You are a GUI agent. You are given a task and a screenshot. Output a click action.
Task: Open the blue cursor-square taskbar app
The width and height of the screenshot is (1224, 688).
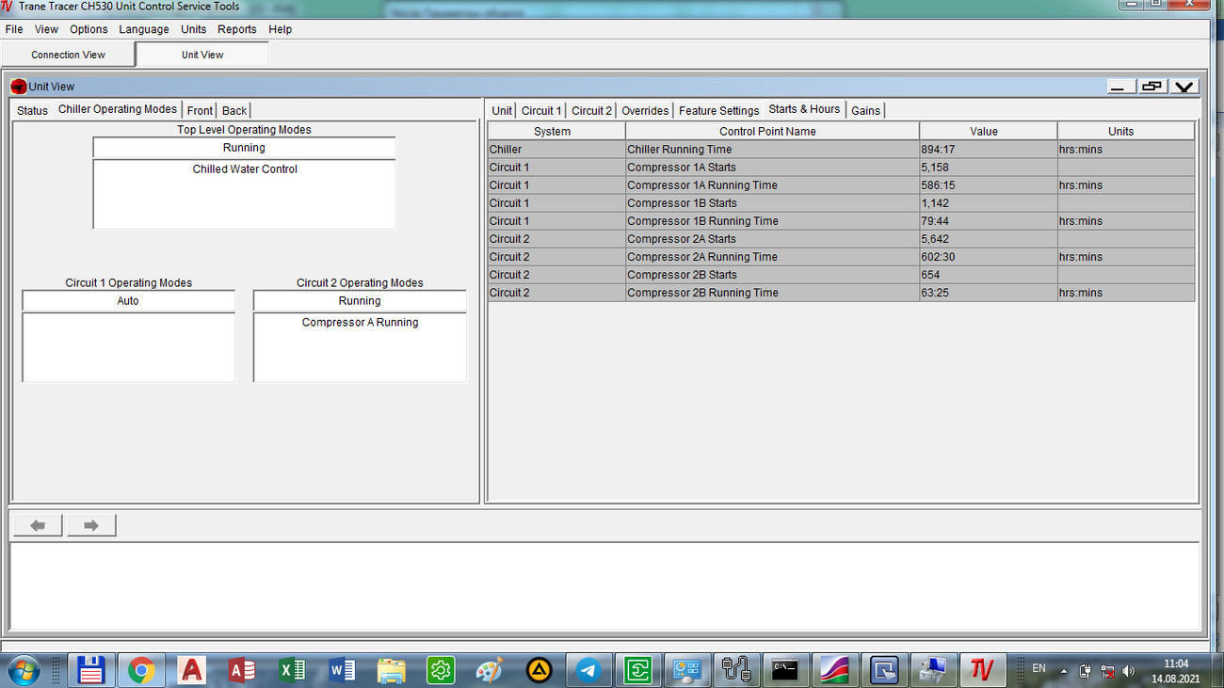(x=884, y=670)
